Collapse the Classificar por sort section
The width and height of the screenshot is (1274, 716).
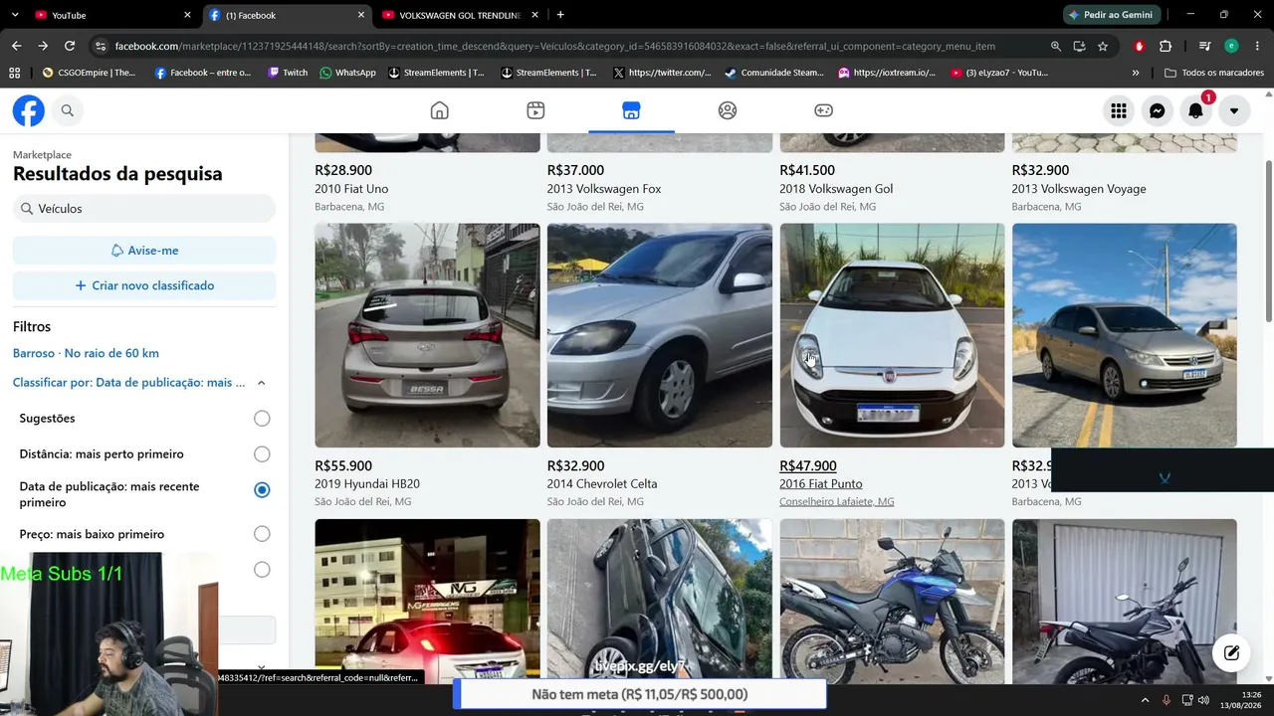point(261,383)
